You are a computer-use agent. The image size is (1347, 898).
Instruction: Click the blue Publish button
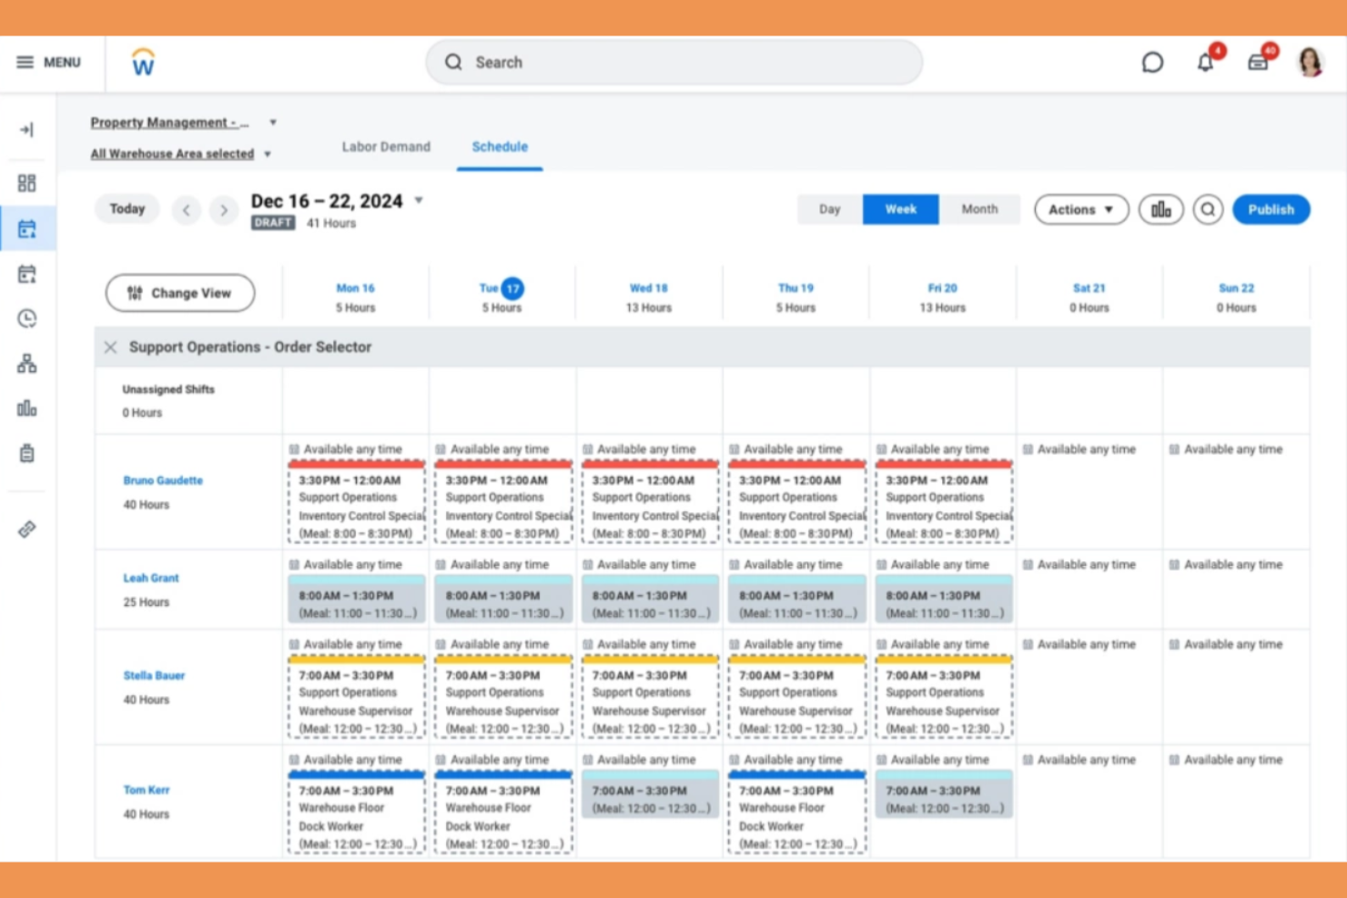(x=1271, y=209)
